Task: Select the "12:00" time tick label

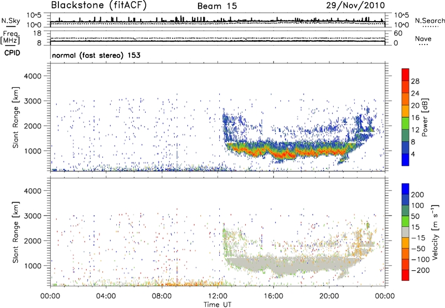Action: click(217, 296)
